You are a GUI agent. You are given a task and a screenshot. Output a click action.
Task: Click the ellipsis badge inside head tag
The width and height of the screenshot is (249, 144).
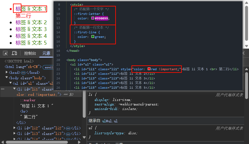click(x=23, y=72)
